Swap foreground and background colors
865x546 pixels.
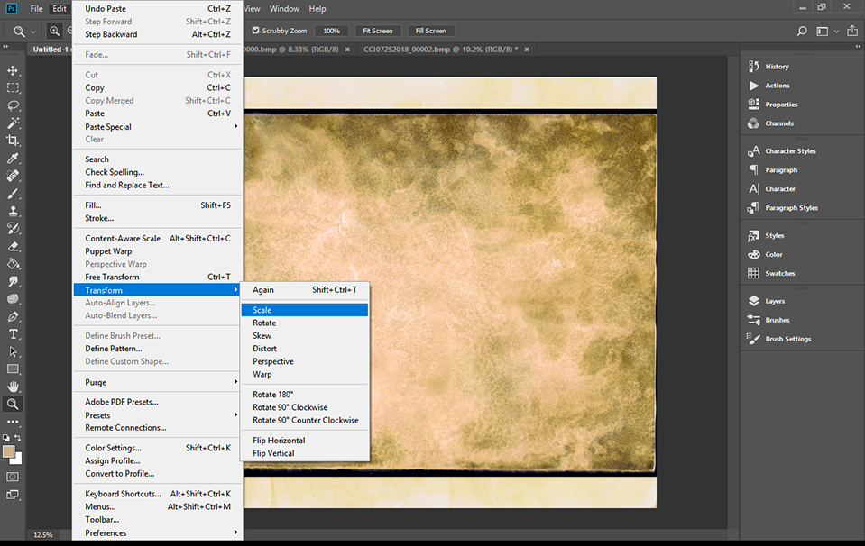coord(18,438)
